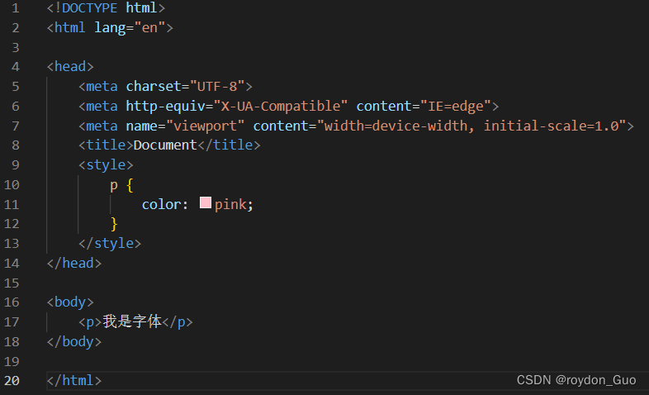Screen dimensions: 649x395
Task: Click line number 11 in the gutter
Action: [x=12, y=205]
